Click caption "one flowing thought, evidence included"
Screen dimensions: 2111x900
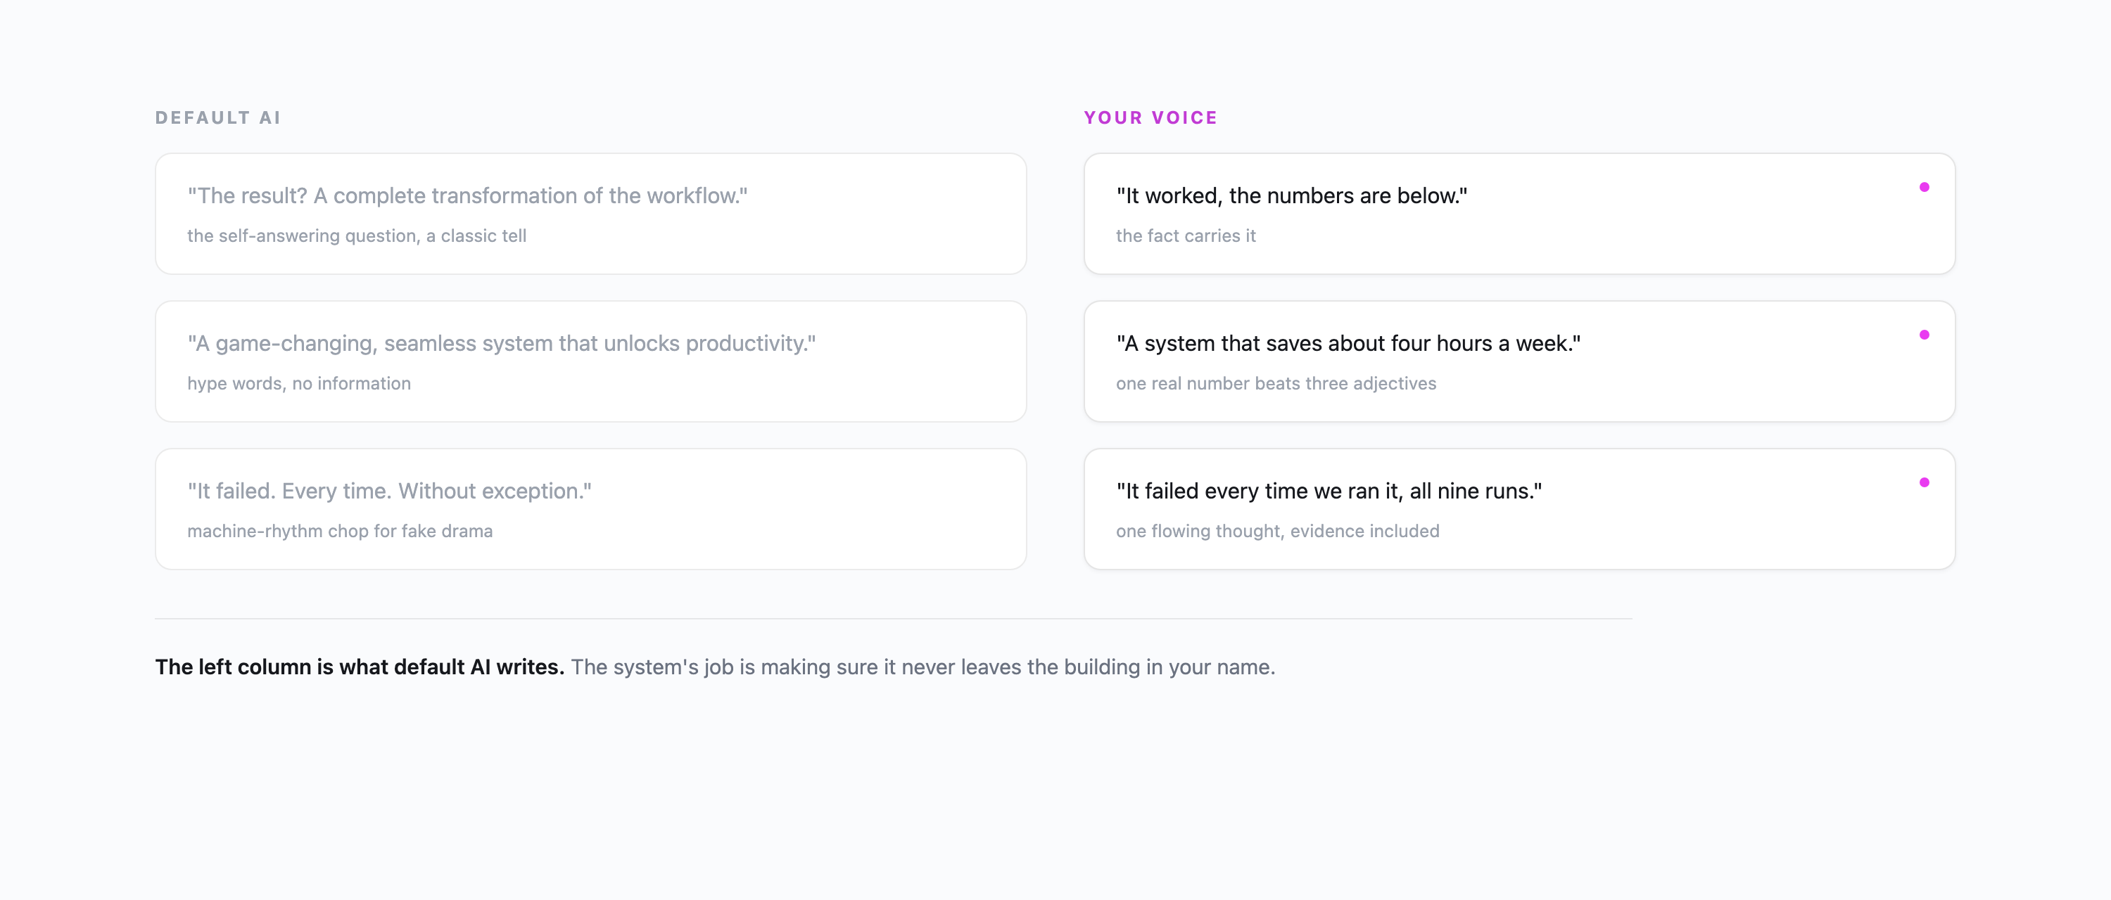click(x=1278, y=531)
